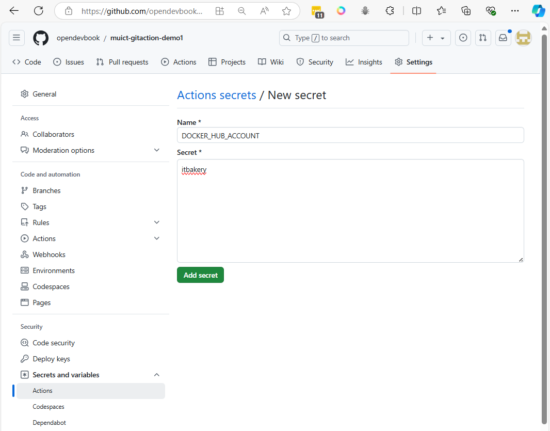Open Browser essentials heart icon
The image size is (550, 431).
490,11
